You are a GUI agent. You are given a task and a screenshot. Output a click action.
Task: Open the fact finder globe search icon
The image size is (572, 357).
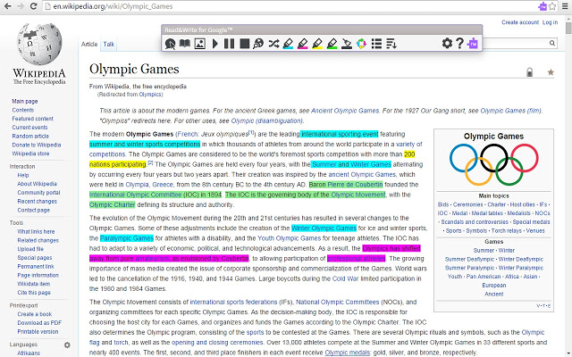(258, 44)
